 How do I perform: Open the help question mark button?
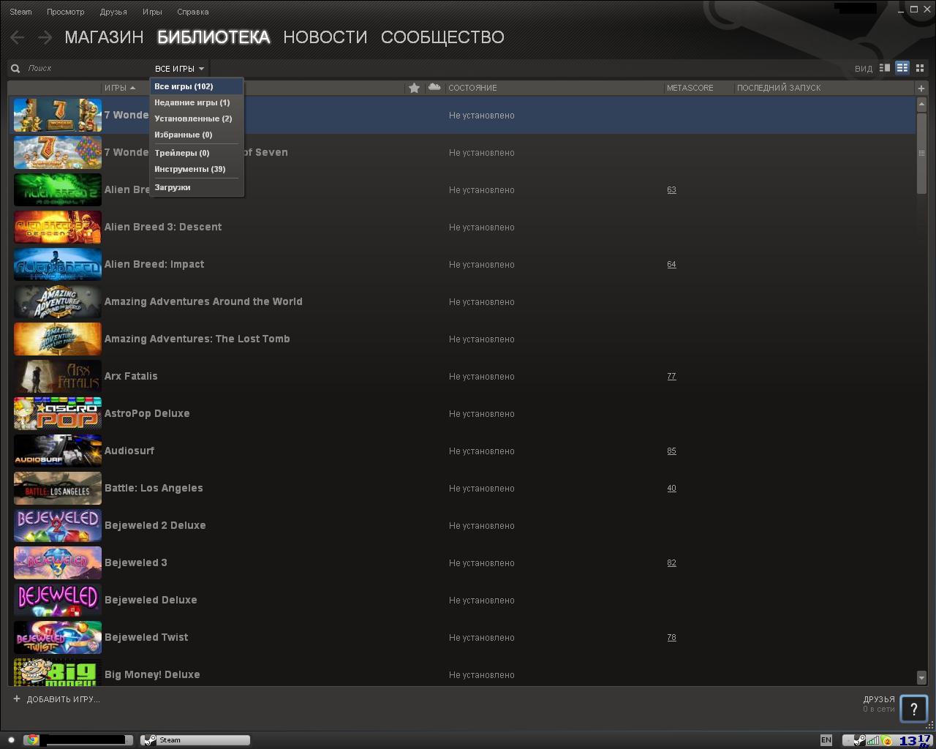pos(913,708)
